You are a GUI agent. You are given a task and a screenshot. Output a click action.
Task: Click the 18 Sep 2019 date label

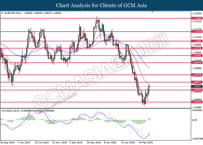pos(7,143)
